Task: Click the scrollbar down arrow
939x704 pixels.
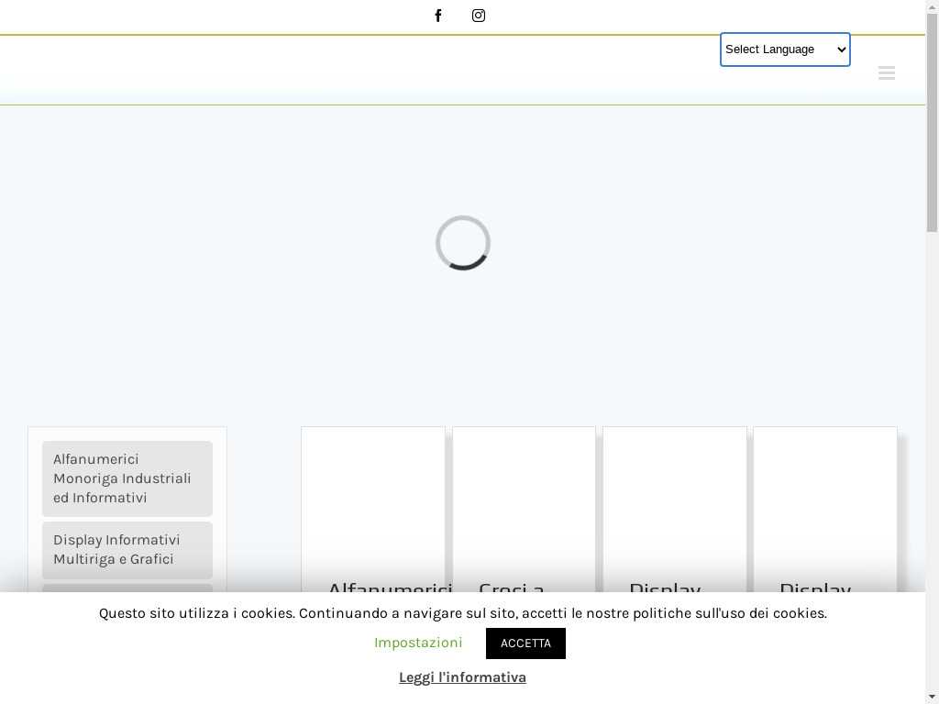Action: coord(932,697)
